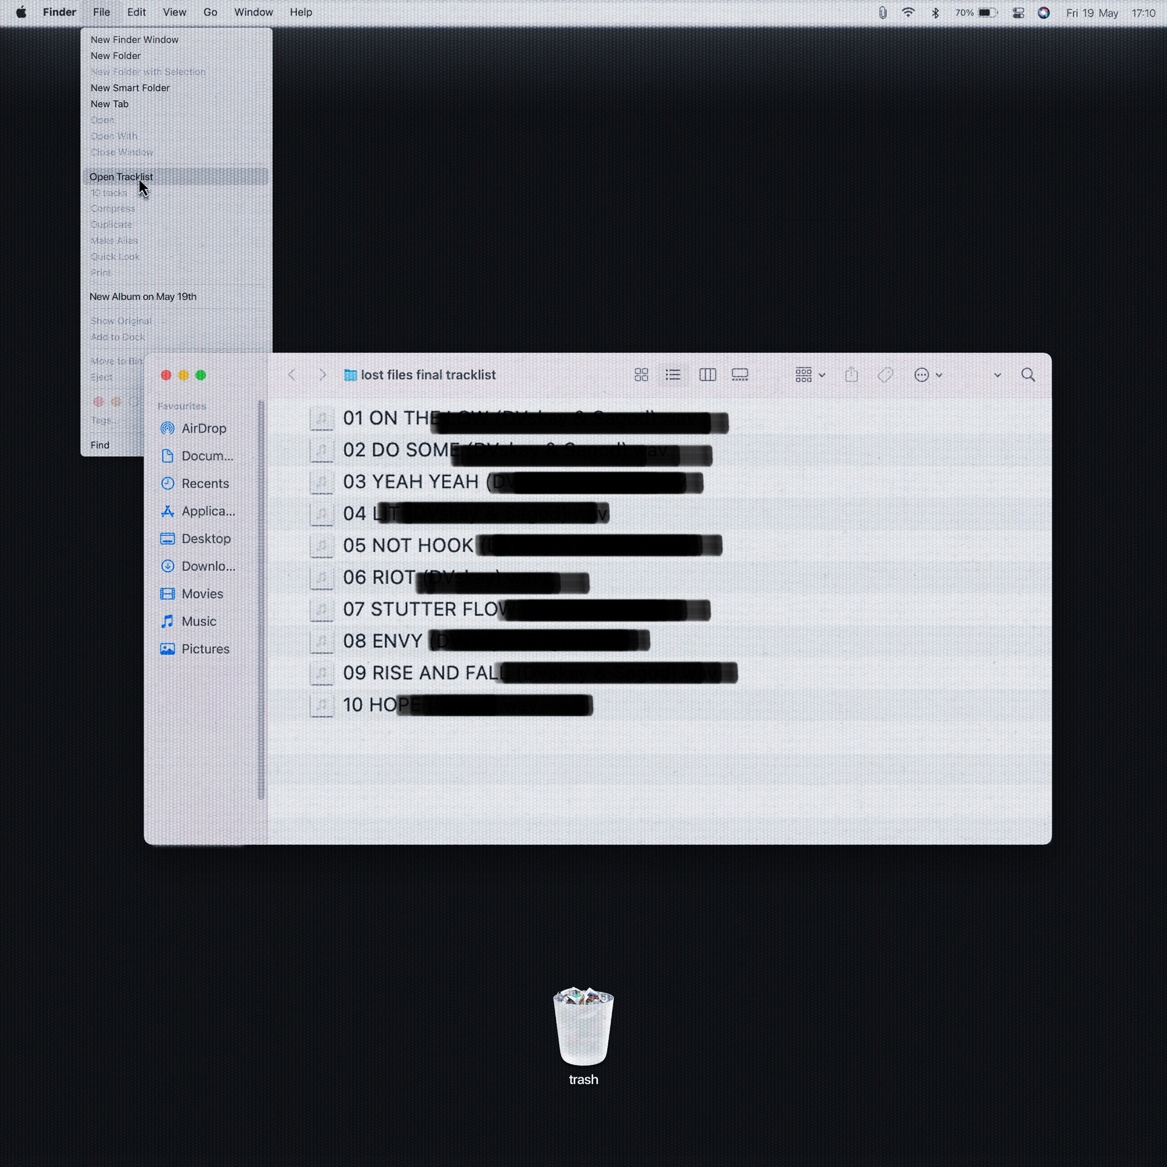Check the battery percentage indicator
Screen dimensions: 1167x1167
click(x=965, y=12)
